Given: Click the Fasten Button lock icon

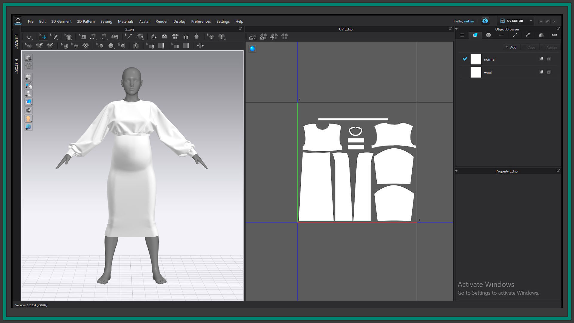Looking at the screenshot, I should (121, 46).
